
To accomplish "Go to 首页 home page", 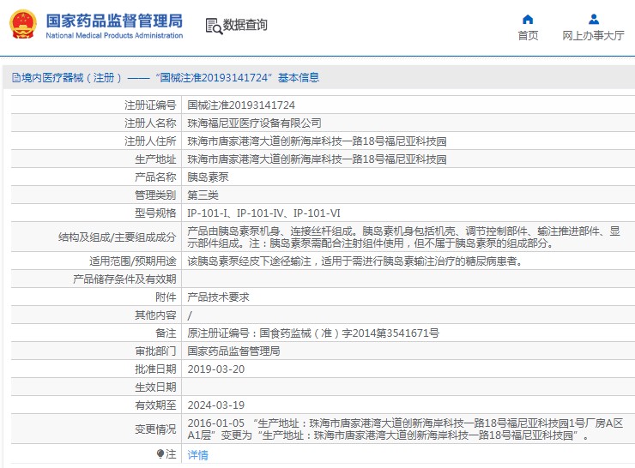I will pos(528,36).
